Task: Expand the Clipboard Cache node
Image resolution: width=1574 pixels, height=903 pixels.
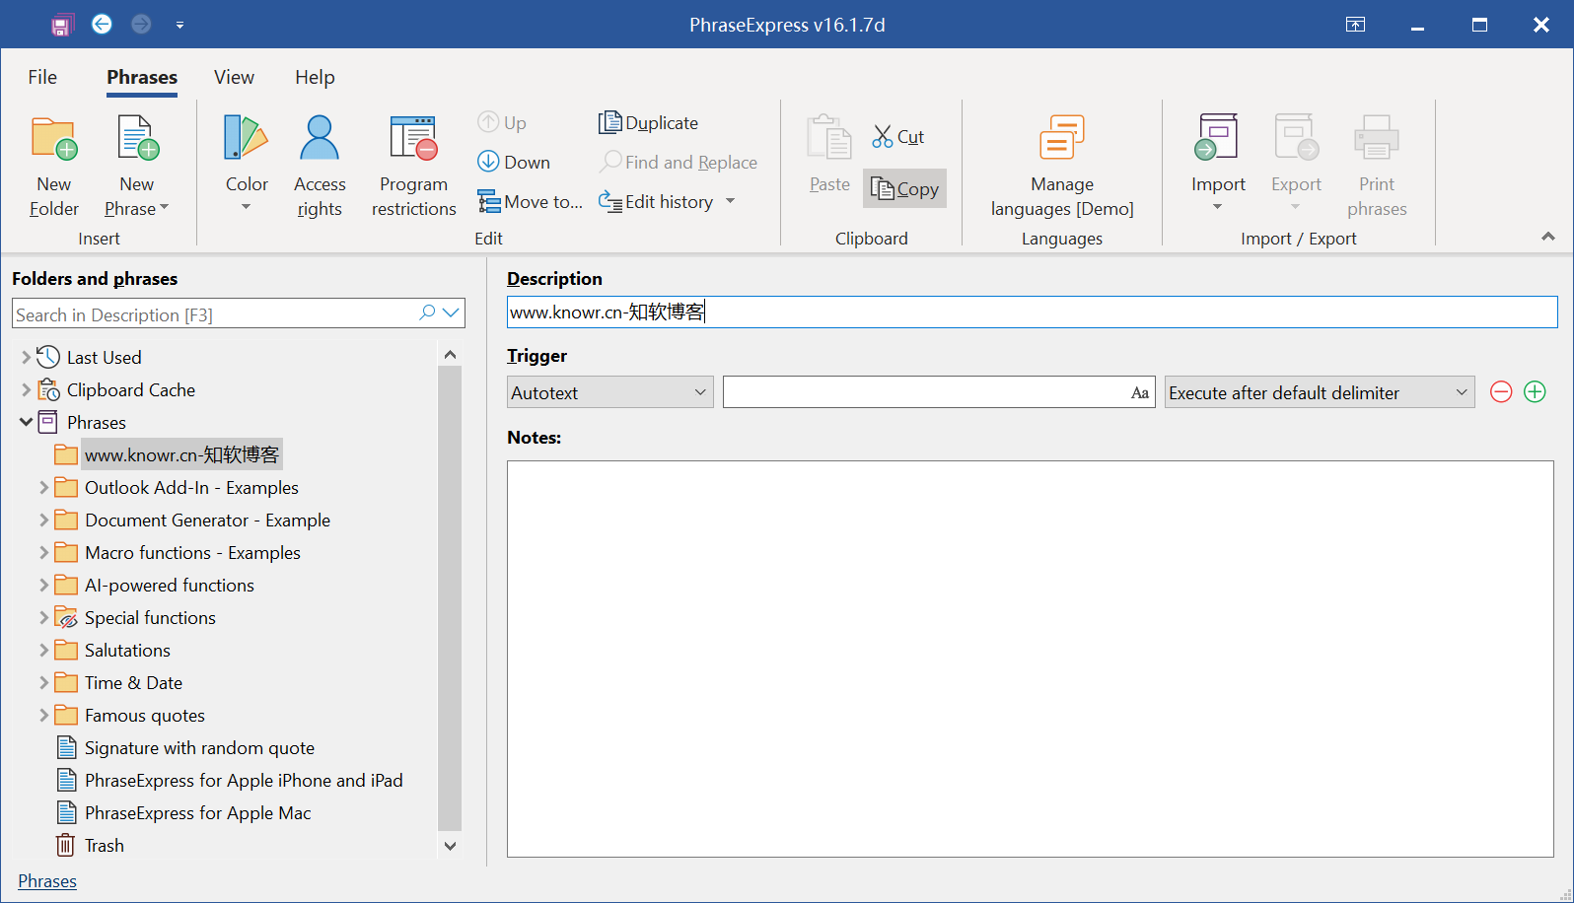Action: tap(26, 389)
